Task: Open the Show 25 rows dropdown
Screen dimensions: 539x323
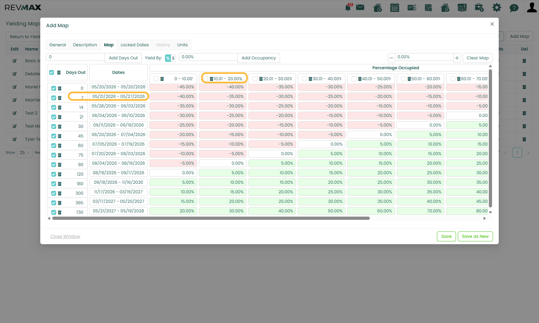Action: click(25, 153)
